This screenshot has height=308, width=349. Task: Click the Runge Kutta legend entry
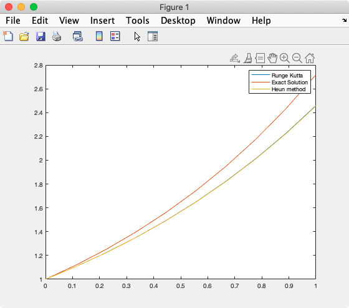(287, 76)
